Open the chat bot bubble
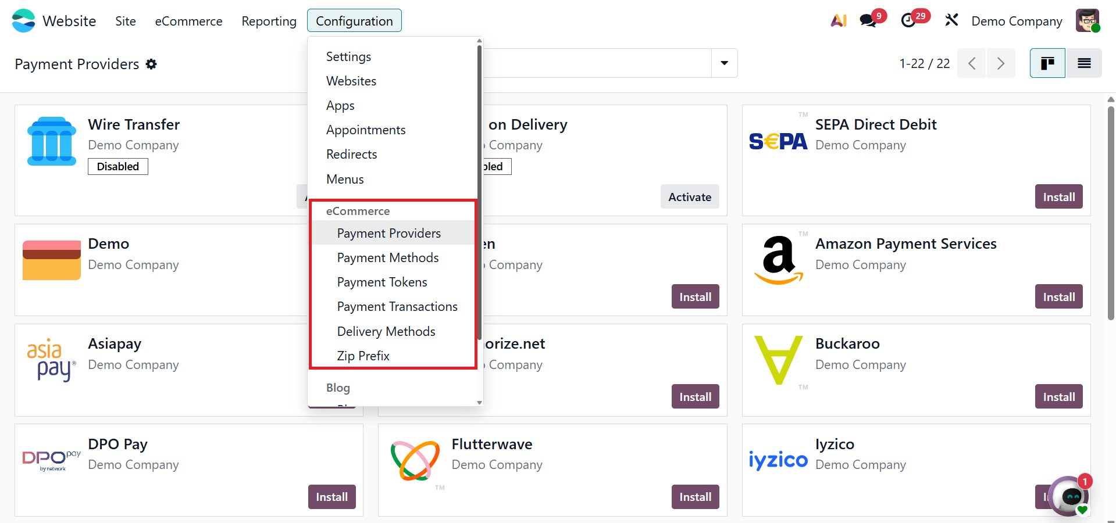The height and width of the screenshot is (523, 1116). click(1071, 496)
